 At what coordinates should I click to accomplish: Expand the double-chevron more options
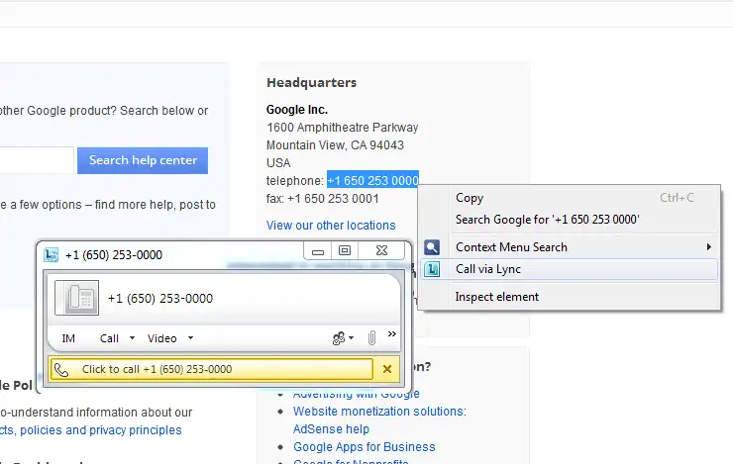pos(391,333)
